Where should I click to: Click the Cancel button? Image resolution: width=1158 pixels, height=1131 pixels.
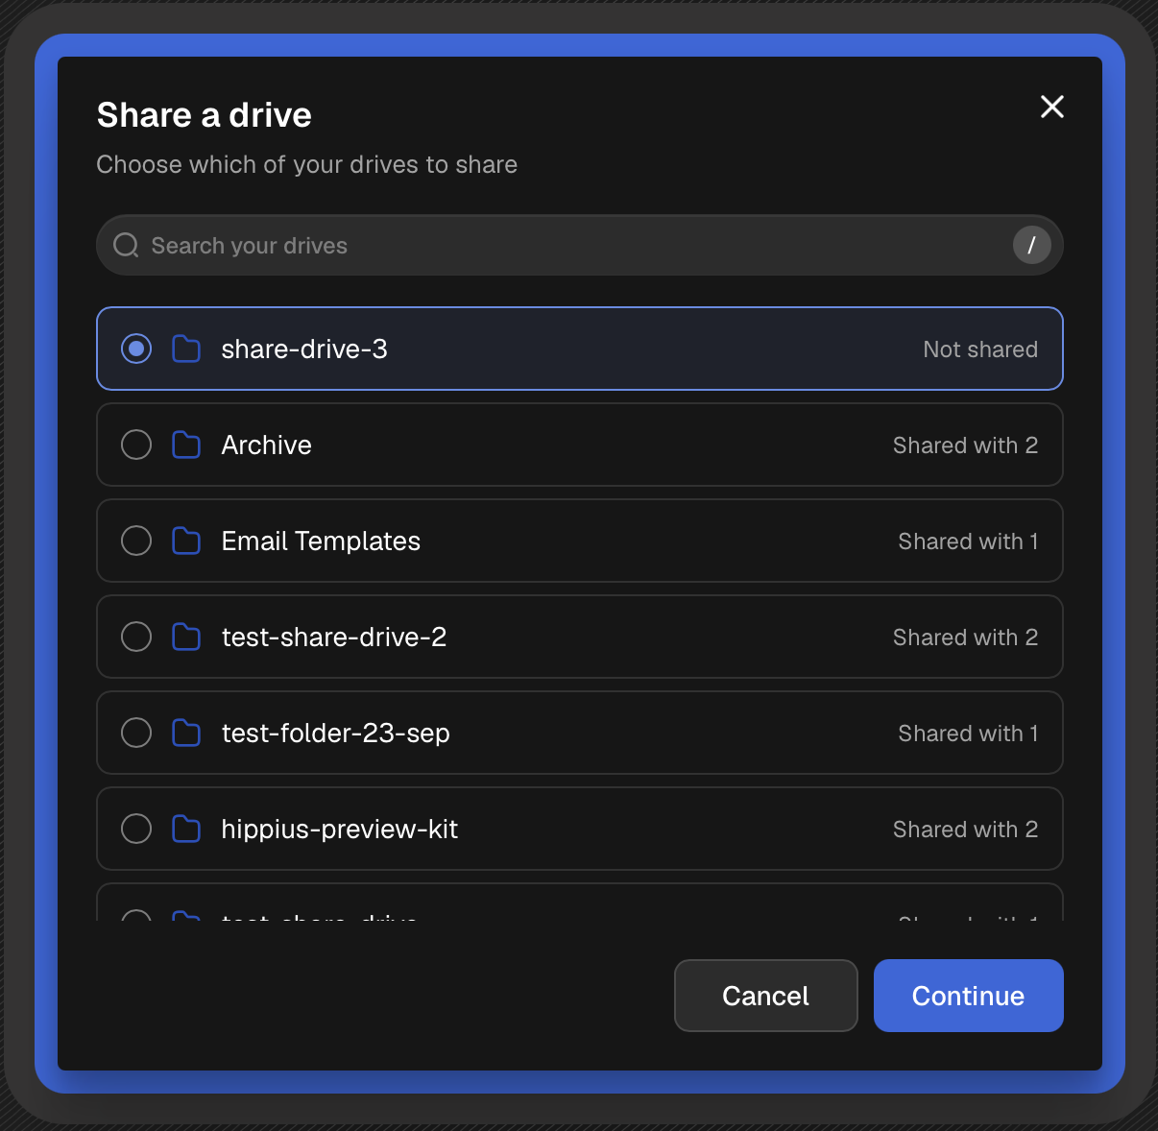tap(766, 996)
